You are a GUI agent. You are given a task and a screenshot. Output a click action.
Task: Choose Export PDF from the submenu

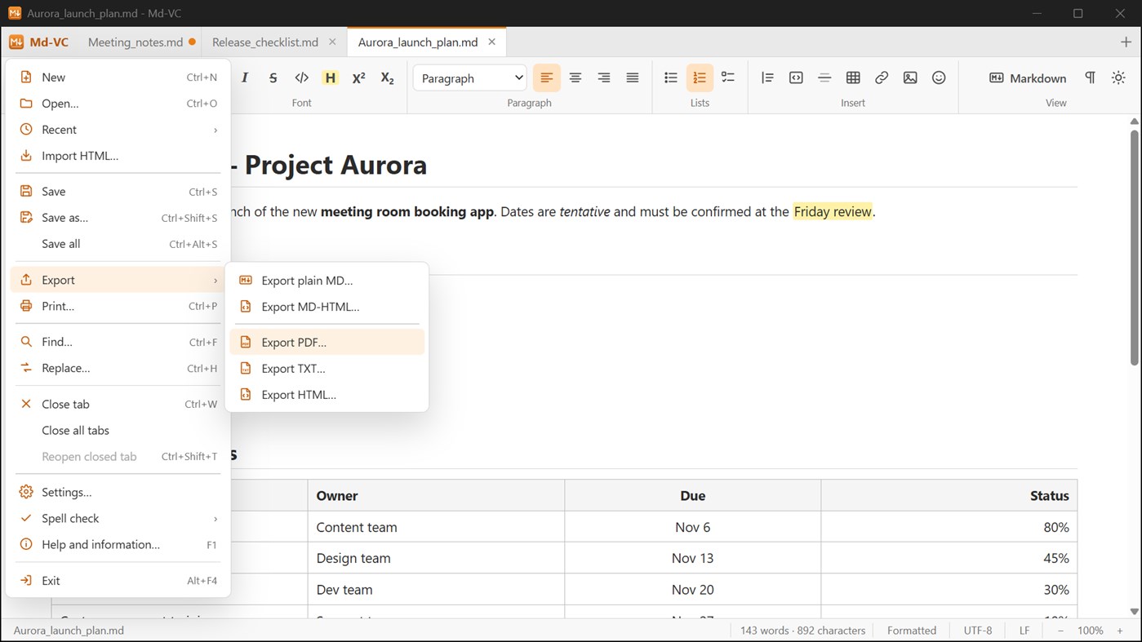(327, 343)
